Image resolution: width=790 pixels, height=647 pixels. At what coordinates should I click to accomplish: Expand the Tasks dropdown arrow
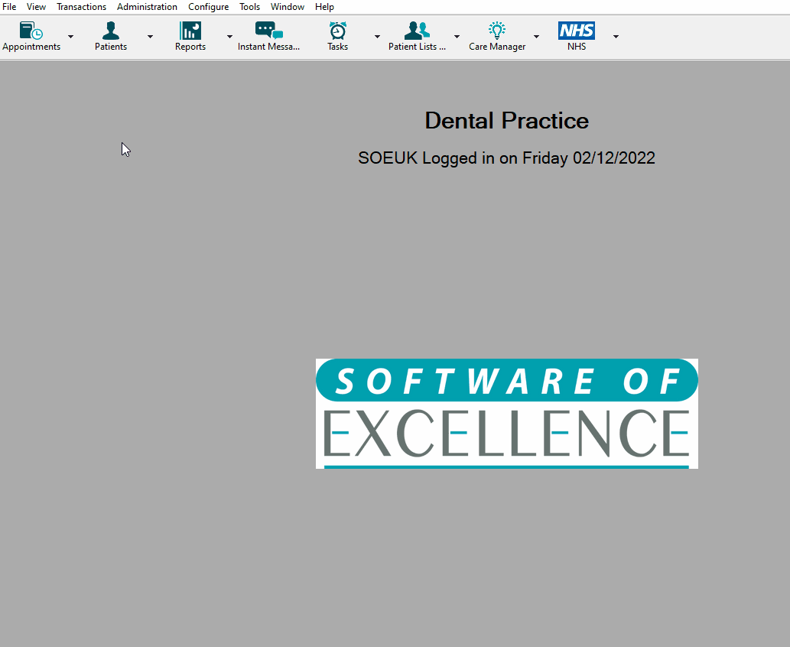pyautogui.click(x=377, y=36)
